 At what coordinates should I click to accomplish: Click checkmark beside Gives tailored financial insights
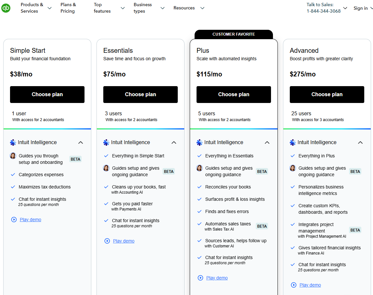tap(293, 248)
